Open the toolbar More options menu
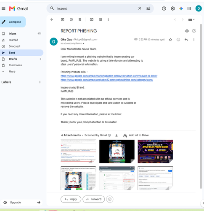 (x=108, y=19)
